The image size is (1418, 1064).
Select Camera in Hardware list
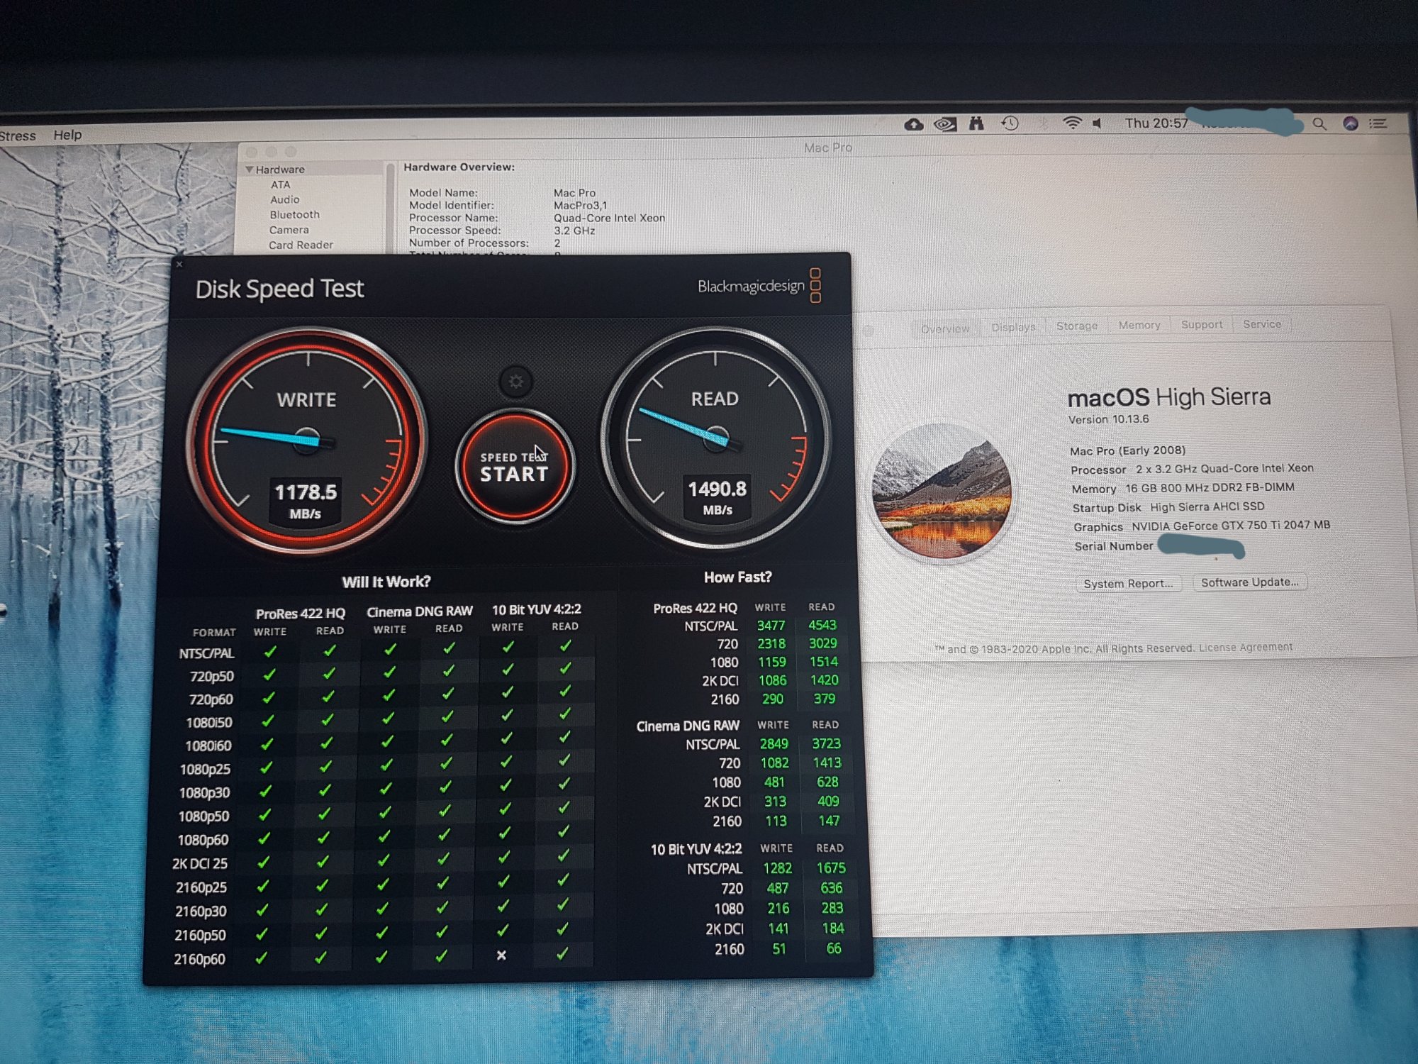289,231
